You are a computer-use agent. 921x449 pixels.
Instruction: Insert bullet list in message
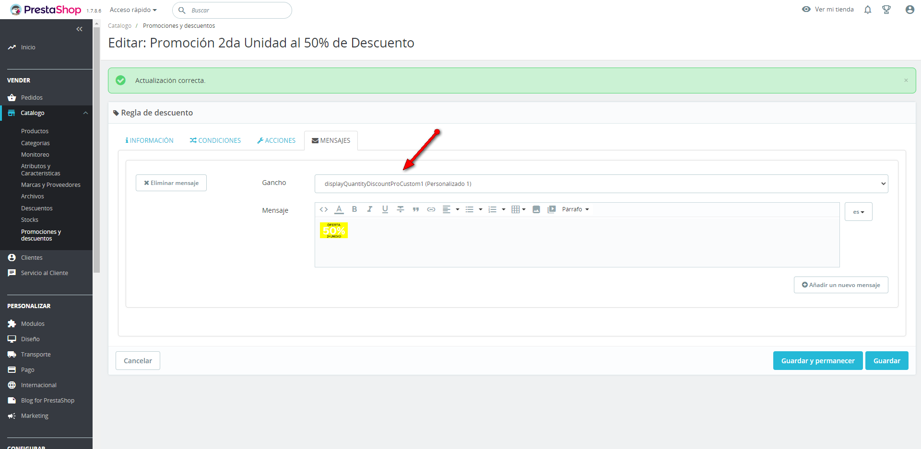[470, 209]
